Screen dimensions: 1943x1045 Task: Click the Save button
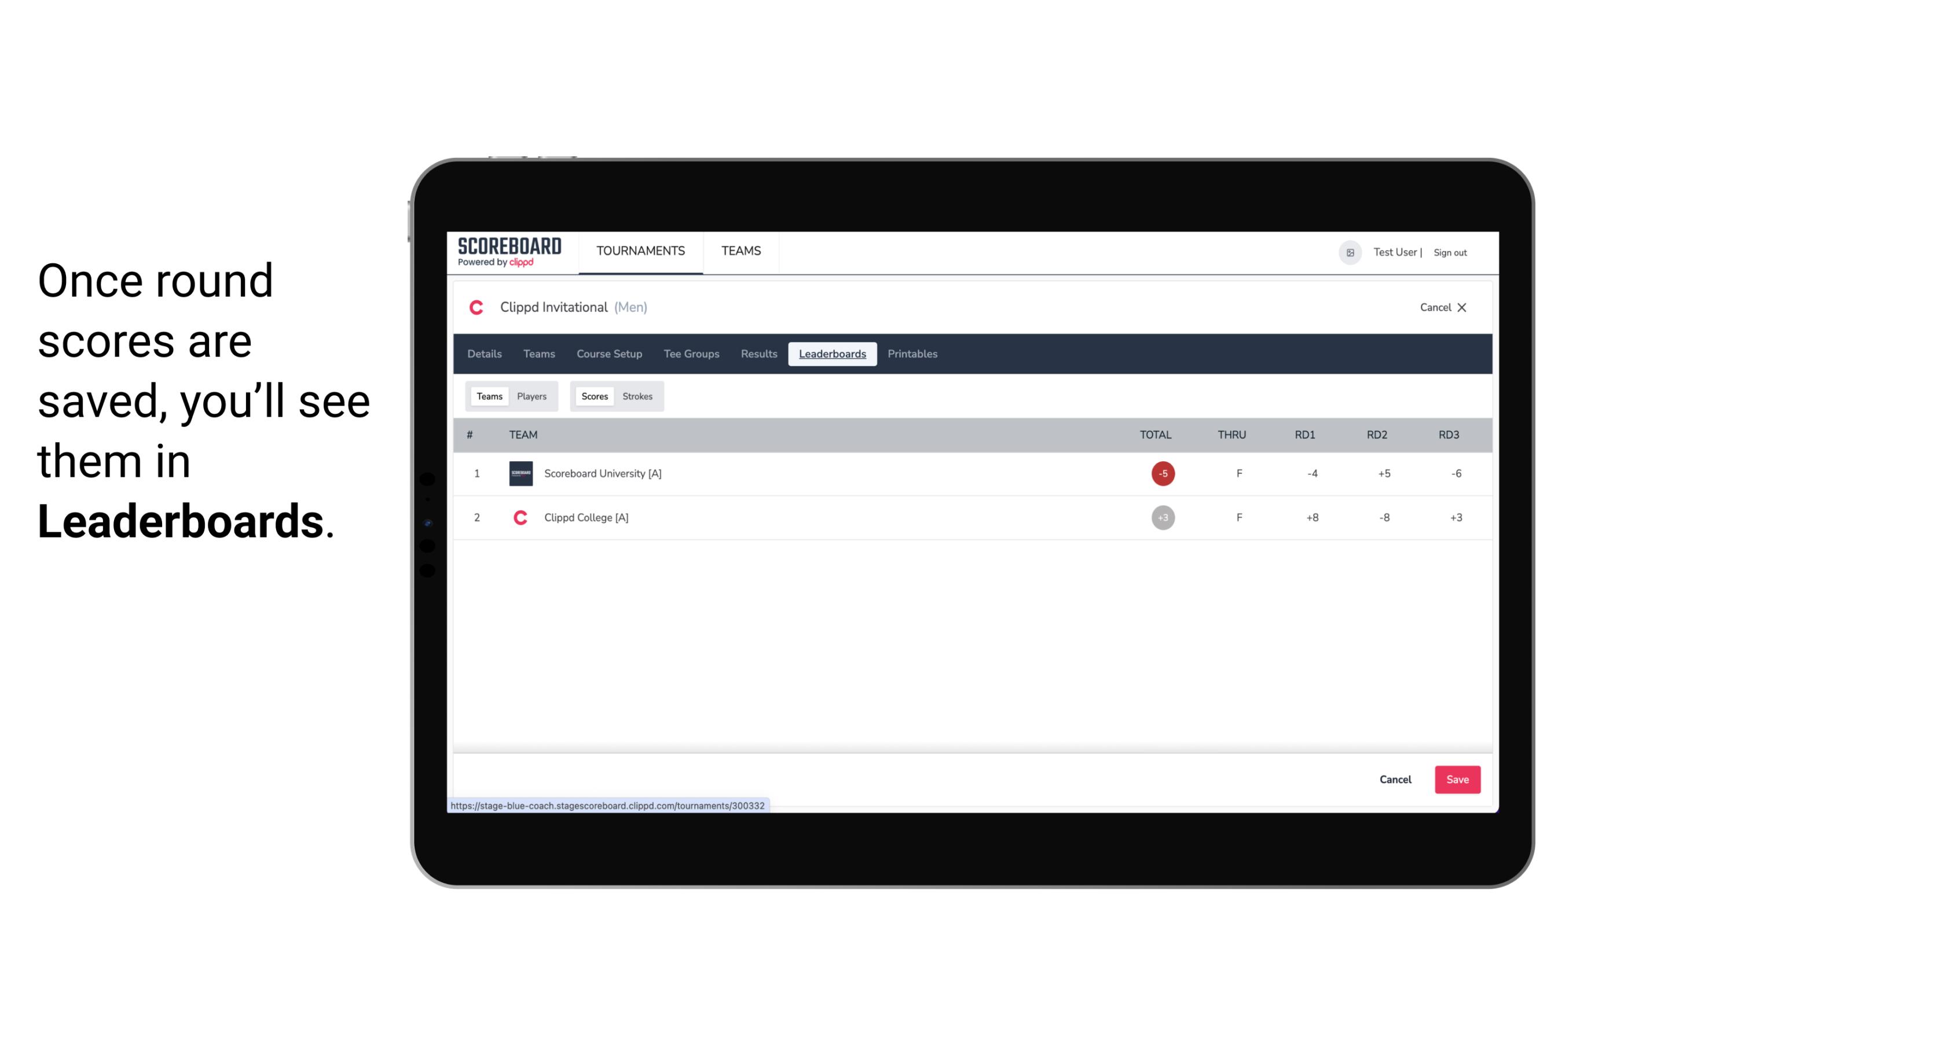click(1456, 779)
